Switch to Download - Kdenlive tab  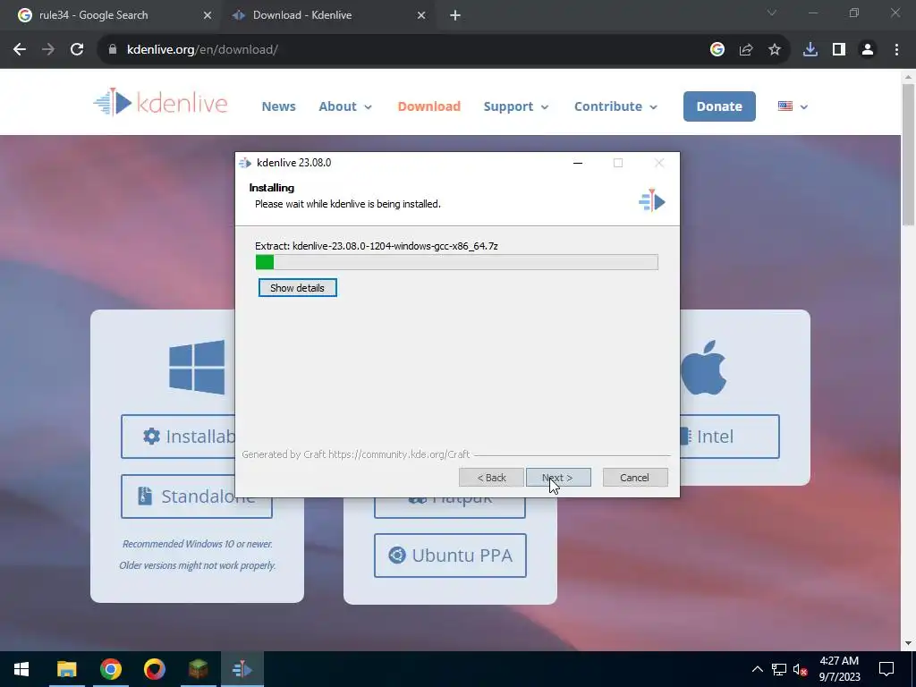click(328, 16)
